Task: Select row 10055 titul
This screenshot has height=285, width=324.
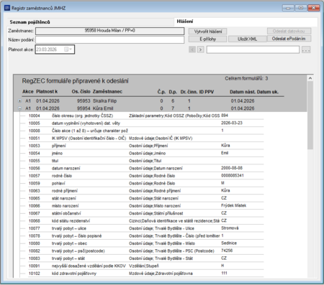Action: [146, 161]
